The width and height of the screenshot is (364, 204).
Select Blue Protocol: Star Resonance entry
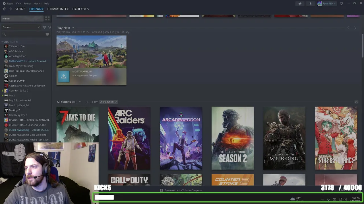(26, 71)
